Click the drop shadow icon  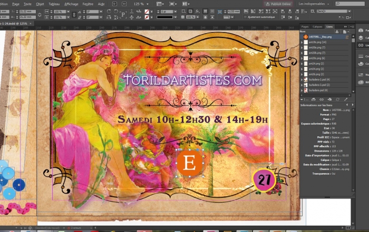[x=190, y=11]
